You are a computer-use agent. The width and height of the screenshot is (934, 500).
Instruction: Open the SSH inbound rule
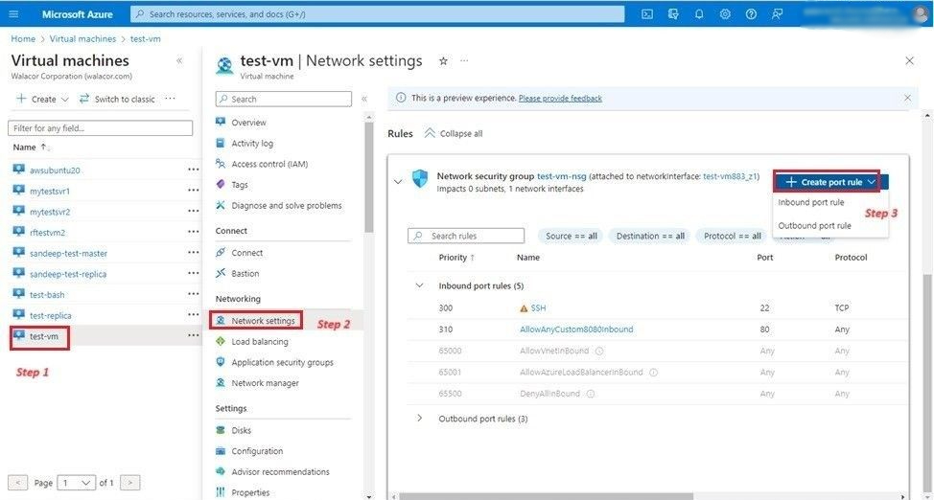(x=538, y=308)
